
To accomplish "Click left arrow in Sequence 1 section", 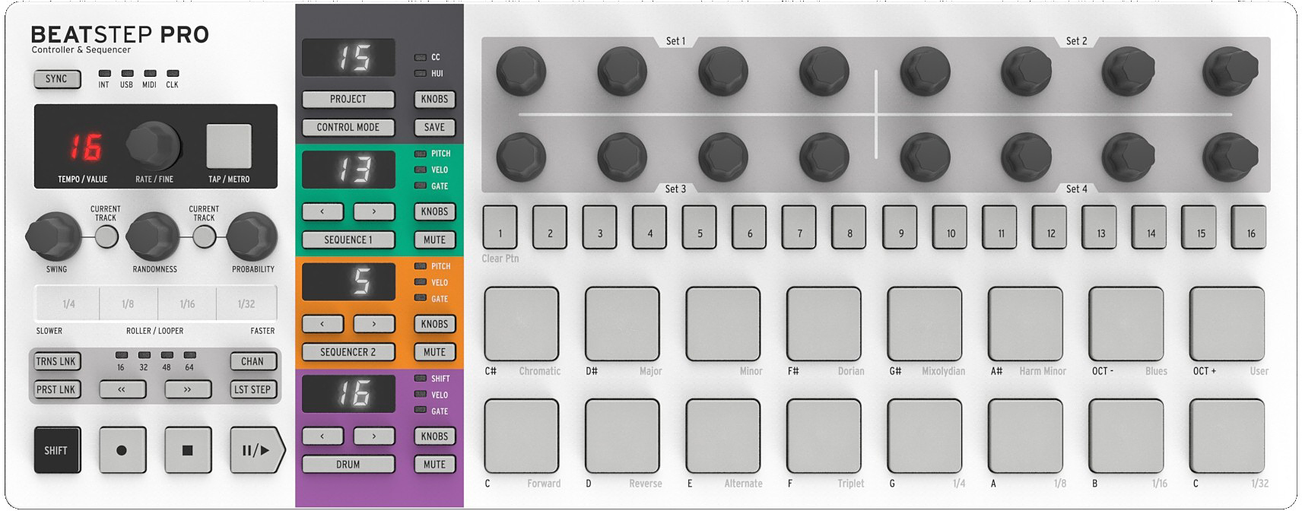I will 322,211.
